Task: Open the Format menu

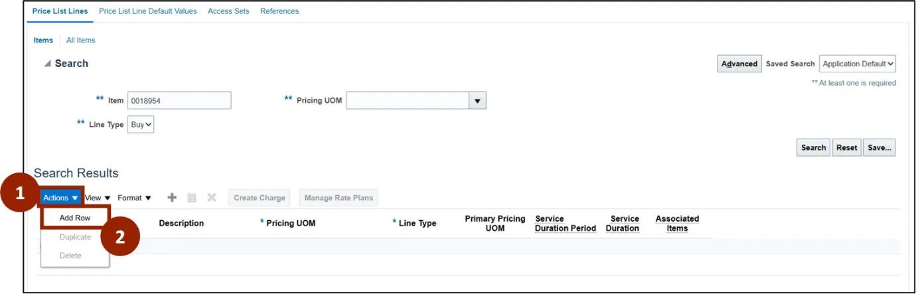Action: pyautogui.click(x=135, y=198)
